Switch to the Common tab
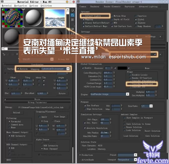 point(83,6)
